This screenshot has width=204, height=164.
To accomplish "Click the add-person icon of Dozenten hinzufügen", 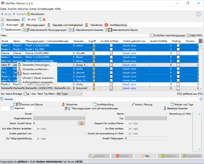I will point(20,65).
